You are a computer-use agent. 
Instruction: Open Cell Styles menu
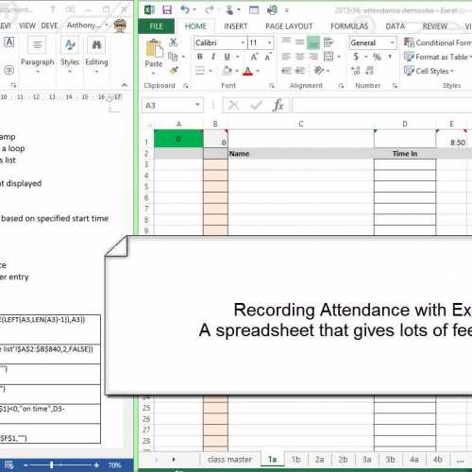pos(430,71)
